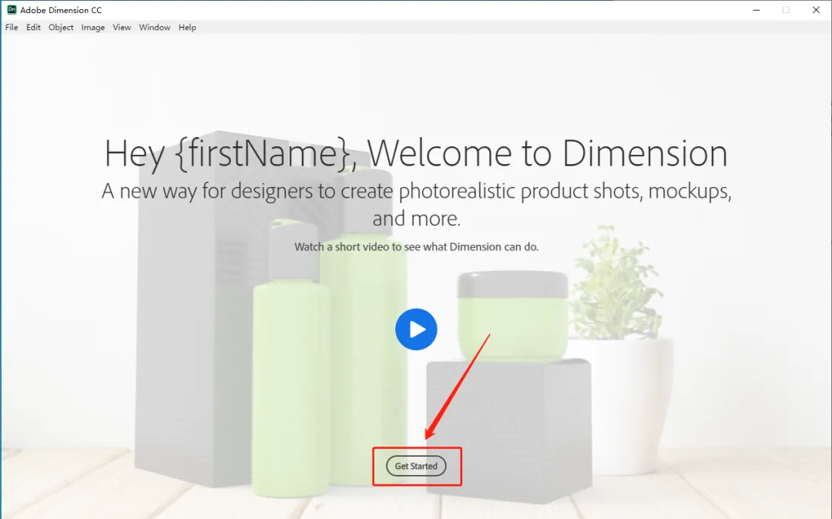This screenshot has width=832, height=519.
Task: Click 'Watch a short video' description text
Action: (x=417, y=246)
